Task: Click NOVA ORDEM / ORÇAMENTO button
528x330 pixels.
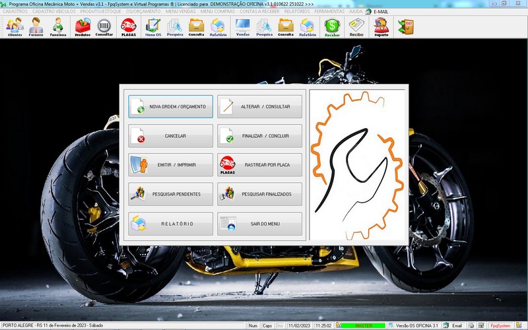Action: click(x=170, y=106)
